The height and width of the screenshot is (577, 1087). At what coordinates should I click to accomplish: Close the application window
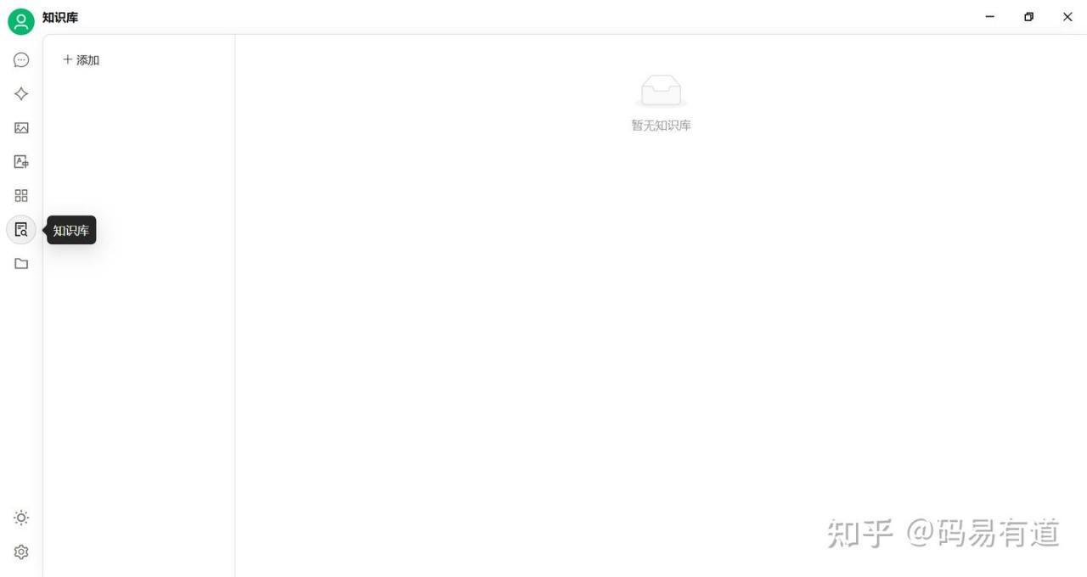(1067, 17)
